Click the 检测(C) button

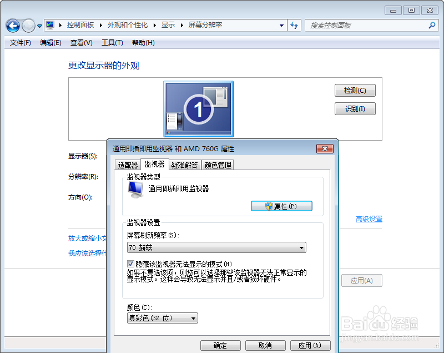pyautogui.click(x=355, y=91)
